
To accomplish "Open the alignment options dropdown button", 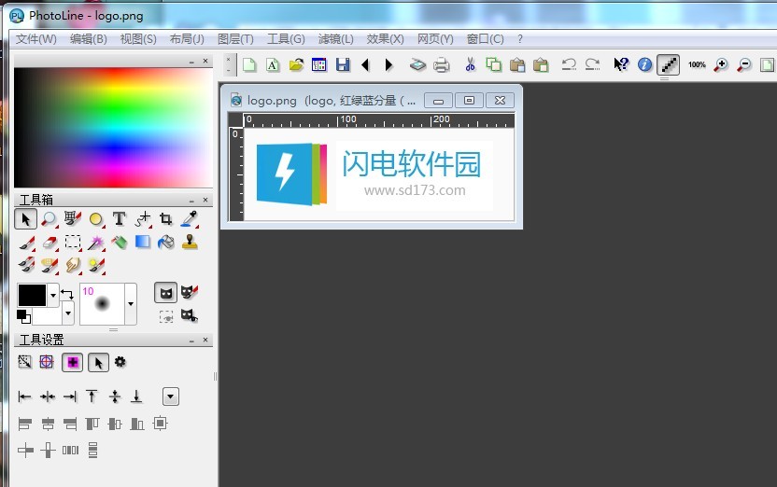I will tap(171, 397).
